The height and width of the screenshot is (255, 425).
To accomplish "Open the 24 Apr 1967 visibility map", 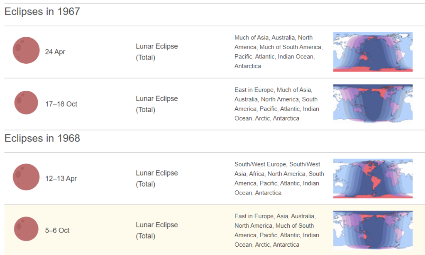I will 373,52.
